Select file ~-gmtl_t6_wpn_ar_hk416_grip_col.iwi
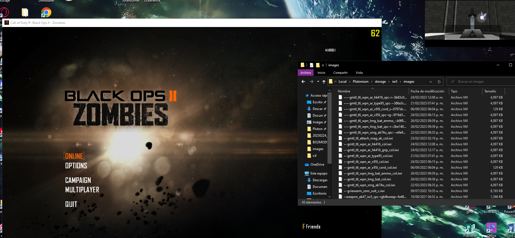Screen dimensions: 515x238 371,150
